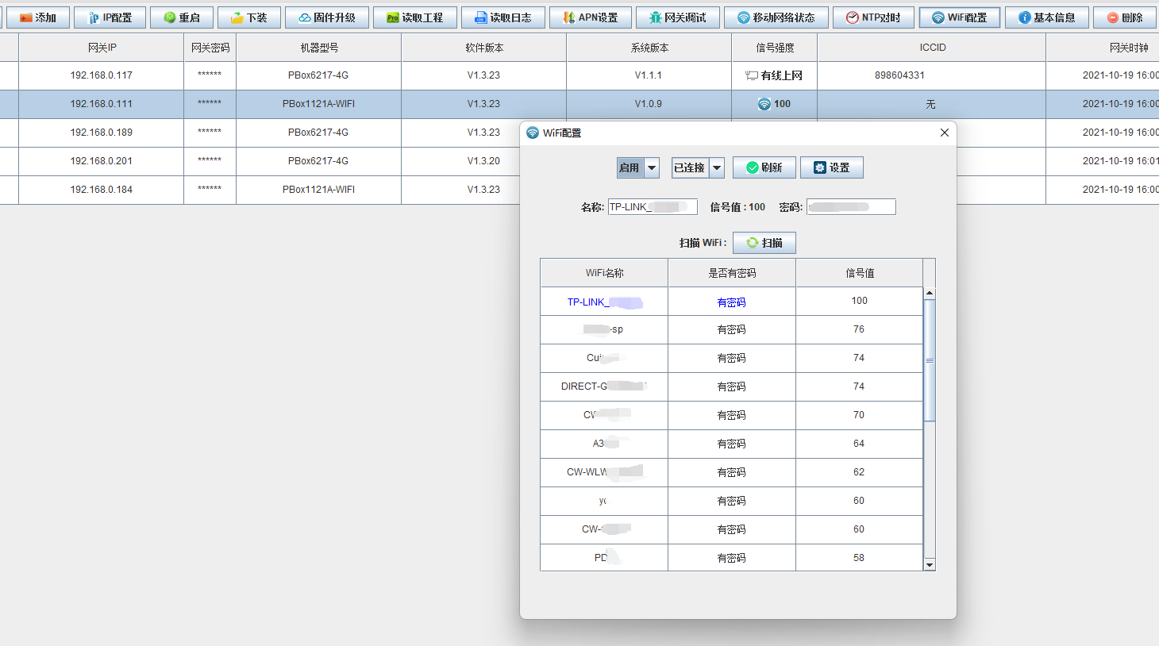
Task: Click the NTP对时 toolbar button
Action: [x=874, y=17]
